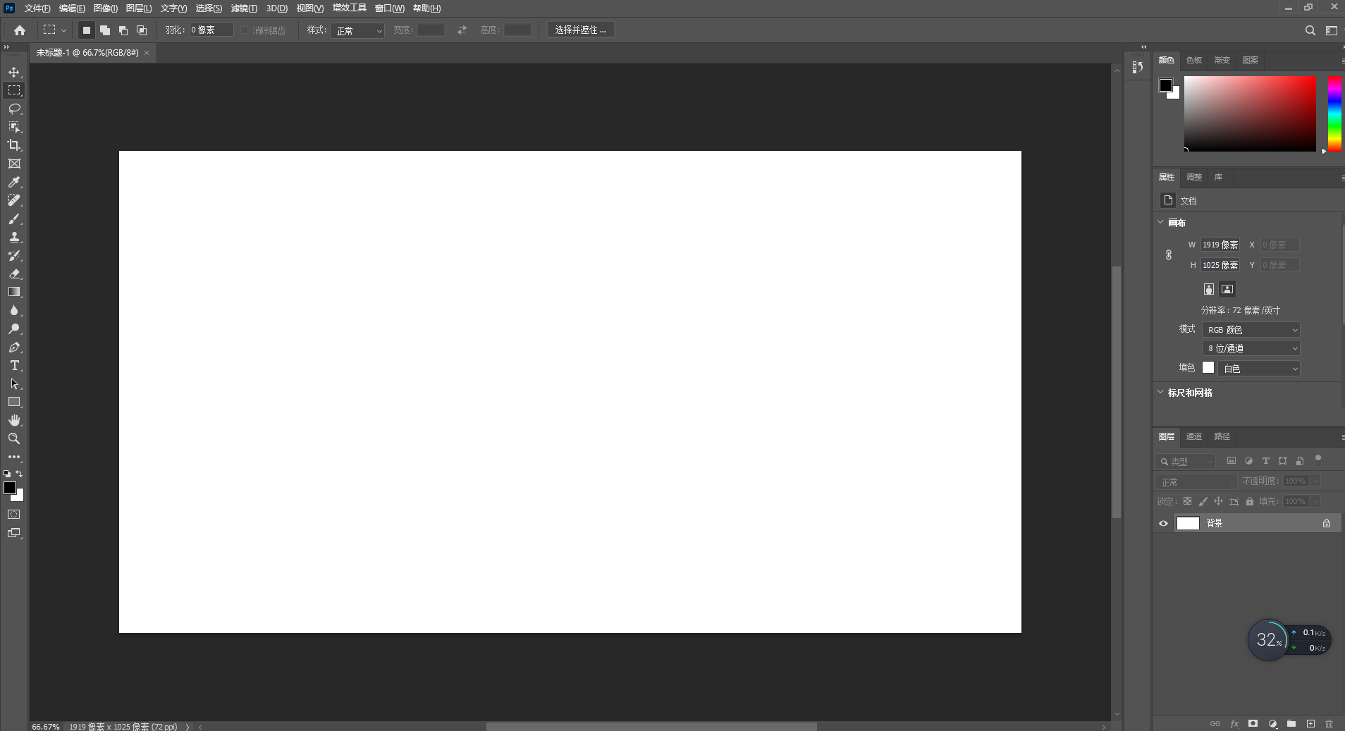Collapse the 画布 section in Properties

point(1161,223)
